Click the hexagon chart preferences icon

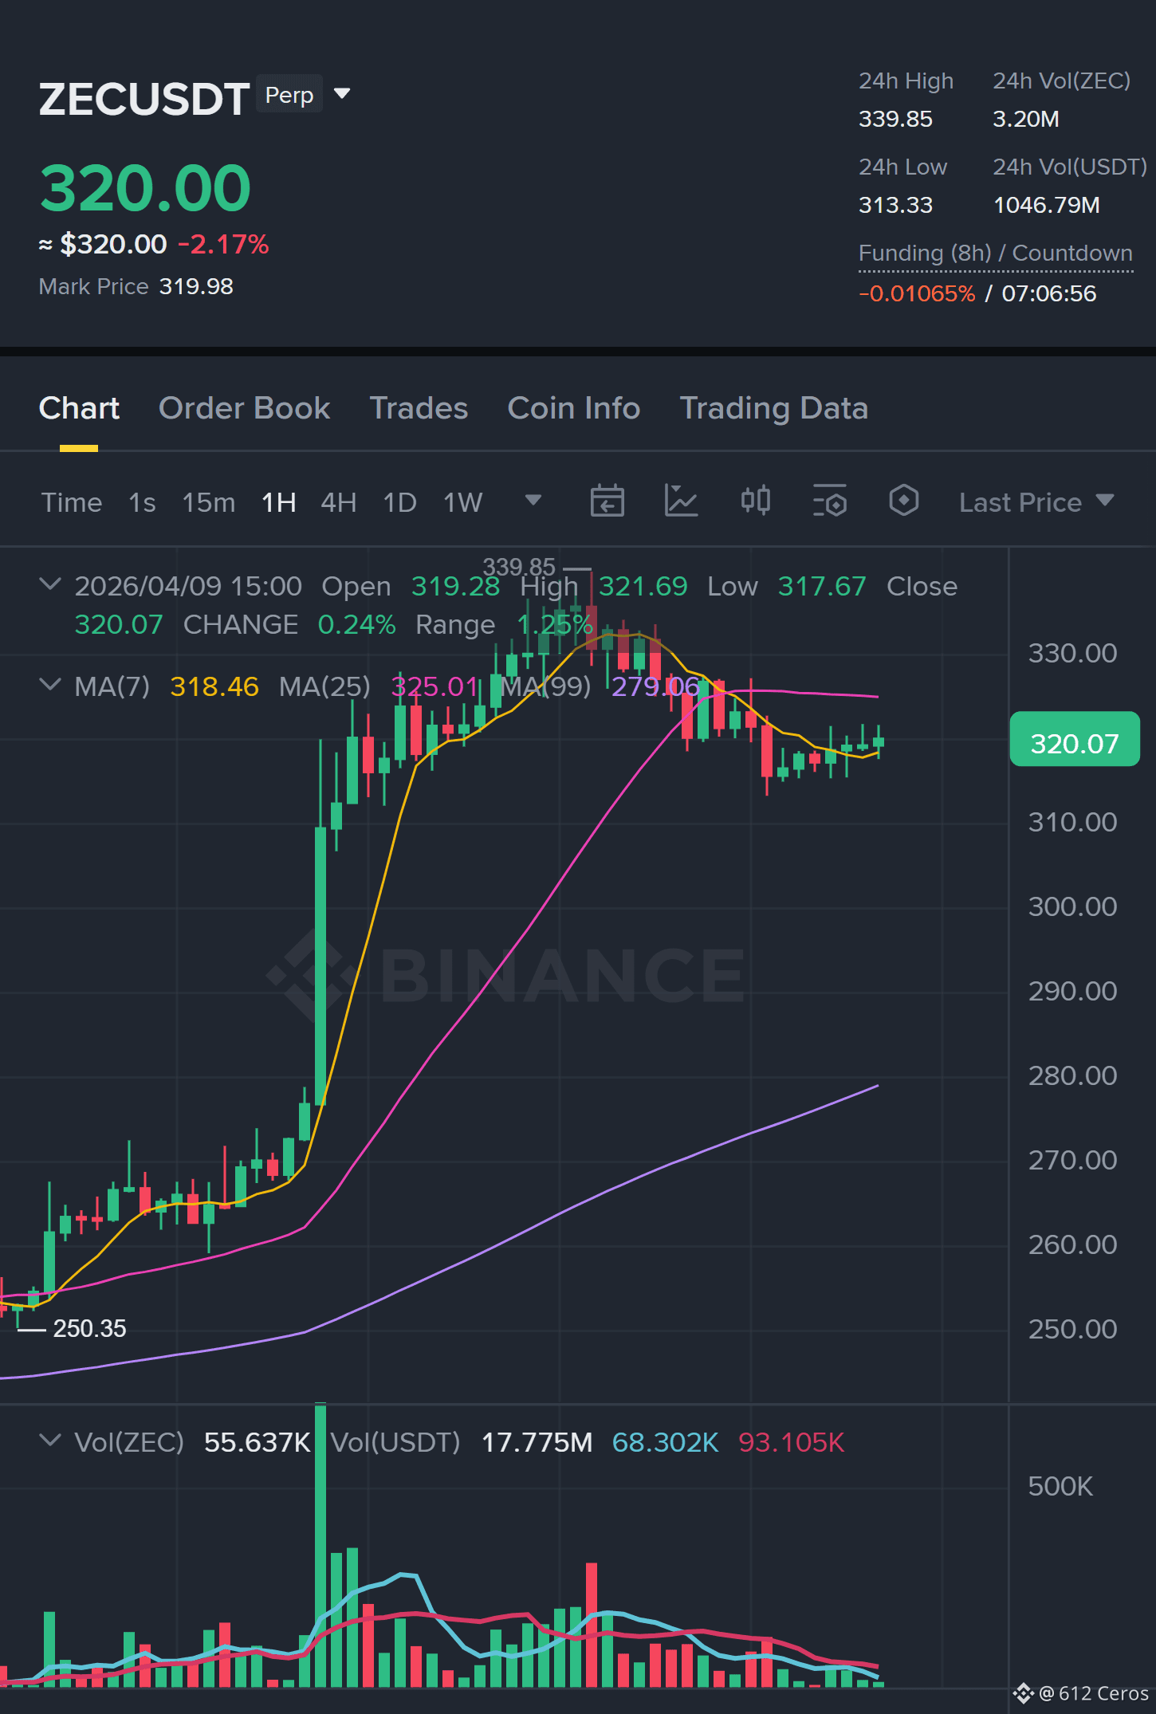[903, 501]
